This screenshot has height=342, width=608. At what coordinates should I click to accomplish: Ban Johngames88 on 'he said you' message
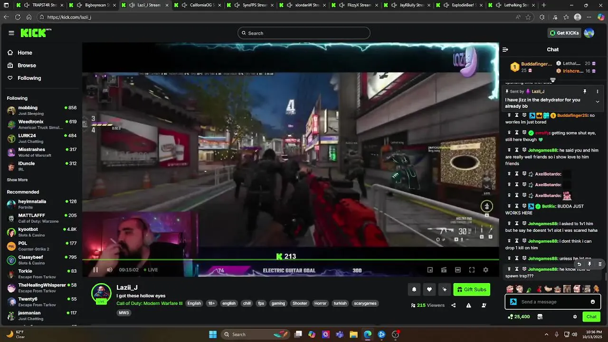pos(524,150)
